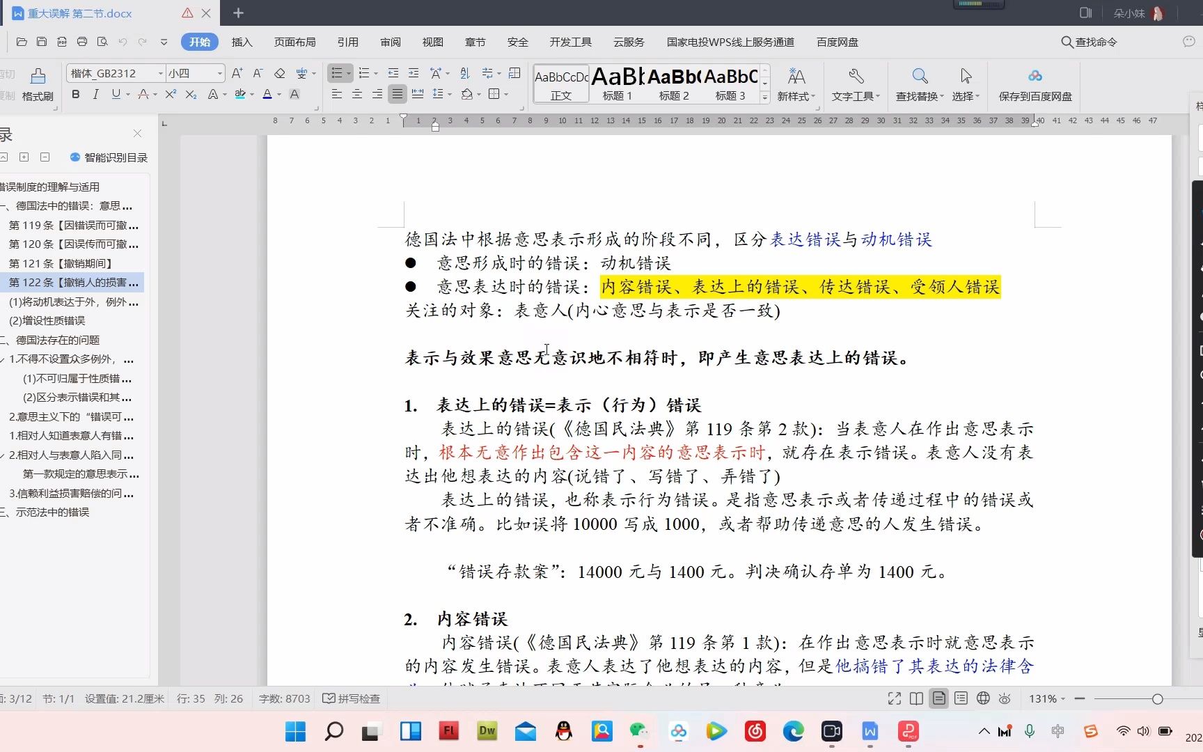
Task: Increase font size with A+ icon
Action: coord(237,73)
